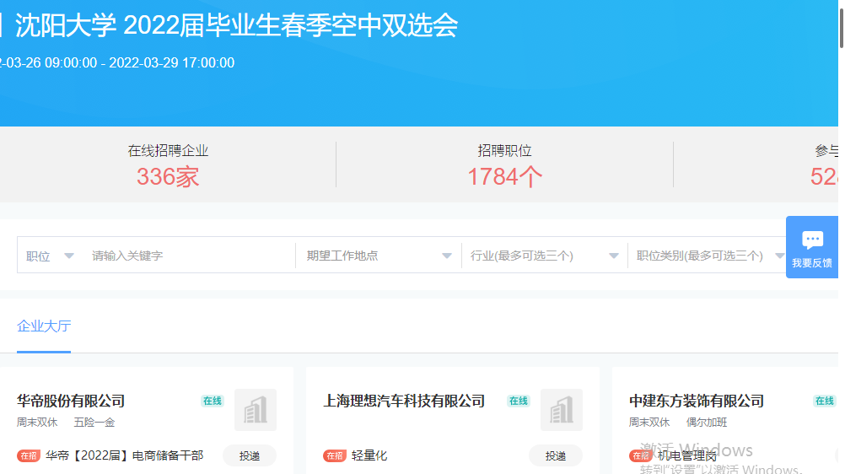Viewport: 845px width, 474px height.
Task: Open the 机电管理岗 job title
Action: 687,456
